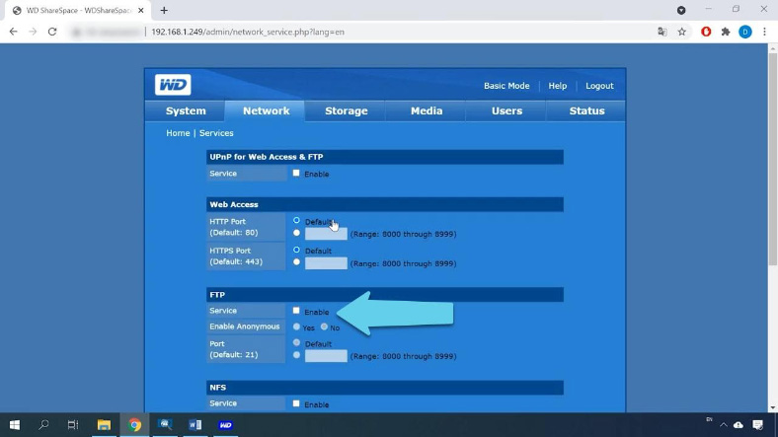Screen dimensions: 778x437
Task: Open Word from taskbar
Action: (x=195, y=424)
